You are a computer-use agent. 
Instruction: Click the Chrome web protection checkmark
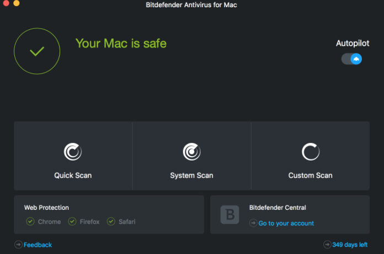tap(30, 221)
